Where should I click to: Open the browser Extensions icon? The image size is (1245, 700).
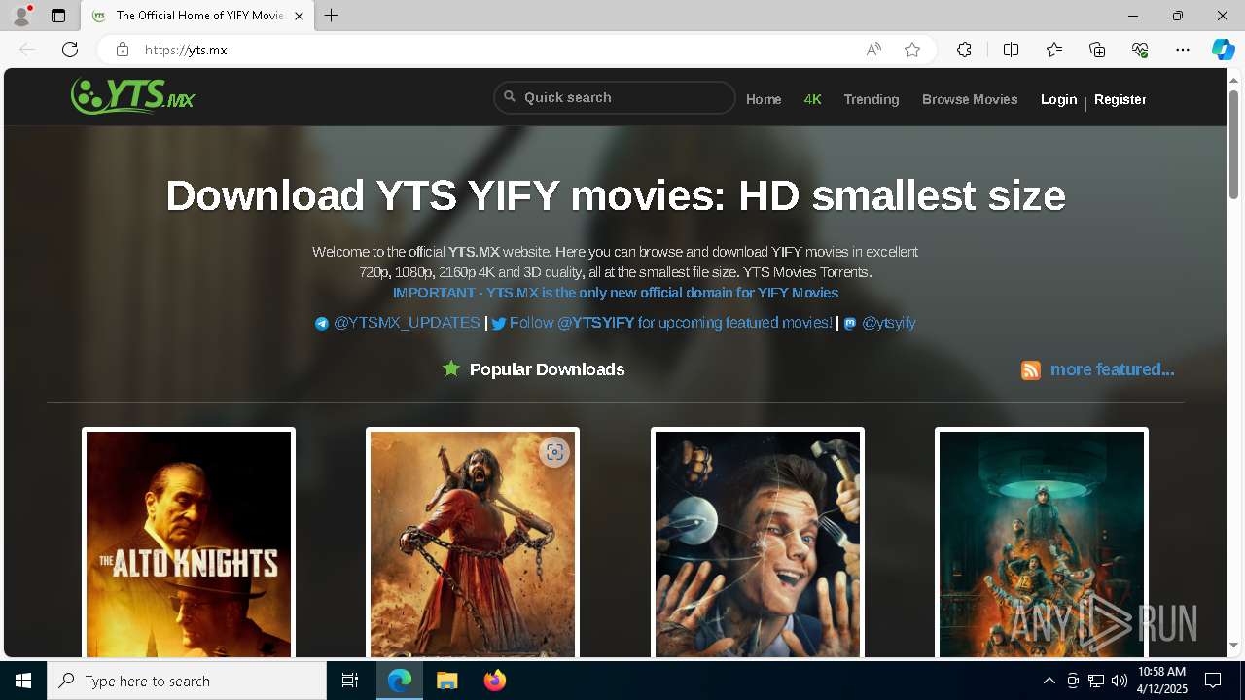coord(964,50)
